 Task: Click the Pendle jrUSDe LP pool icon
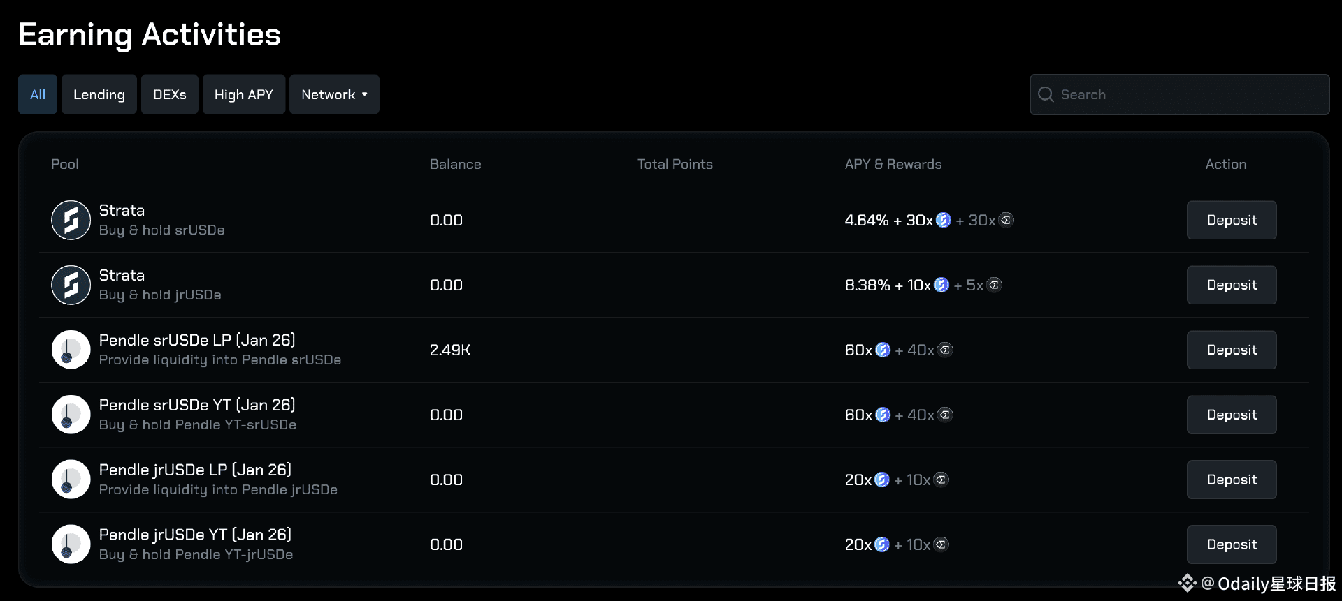tap(71, 480)
